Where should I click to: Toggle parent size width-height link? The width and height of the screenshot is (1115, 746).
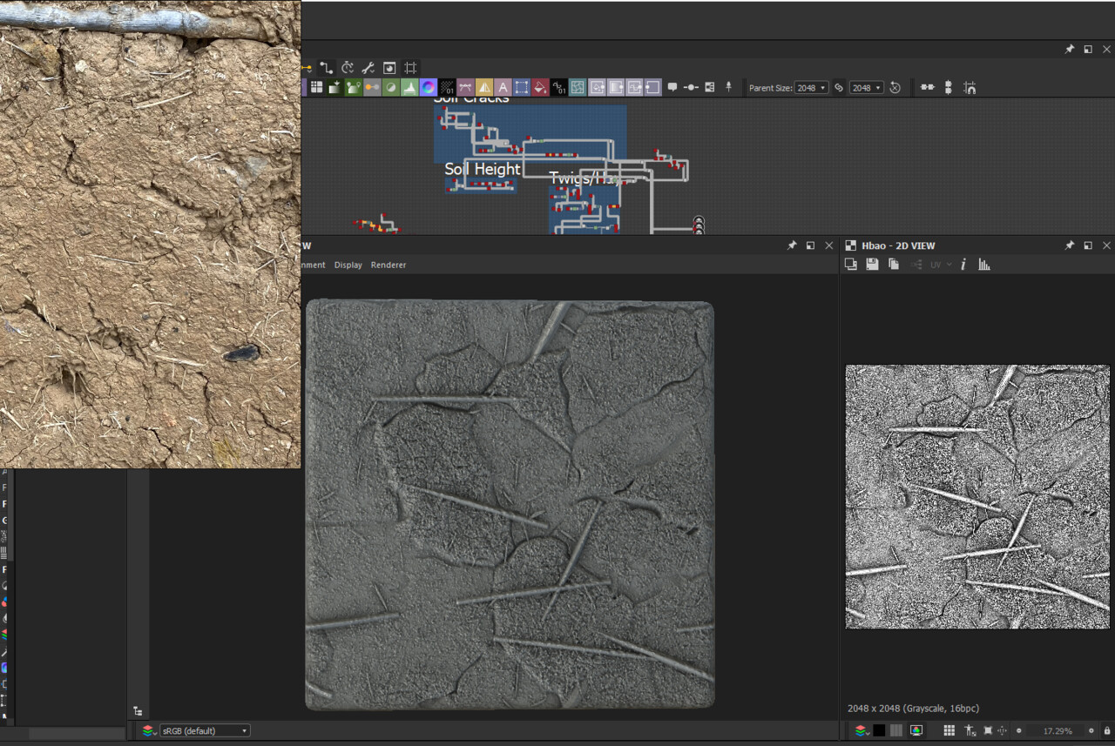click(x=839, y=88)
